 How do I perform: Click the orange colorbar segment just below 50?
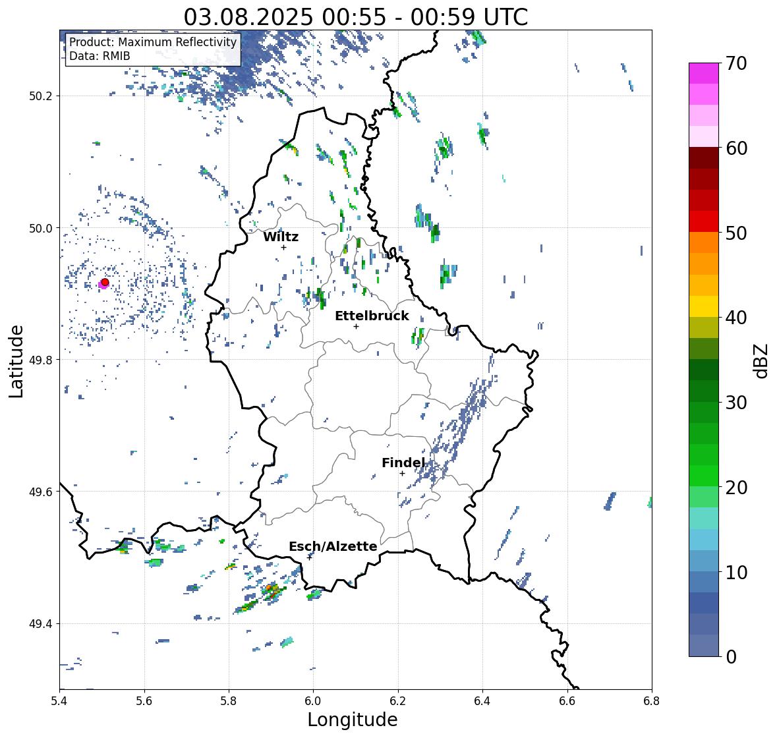pos(704,242)
